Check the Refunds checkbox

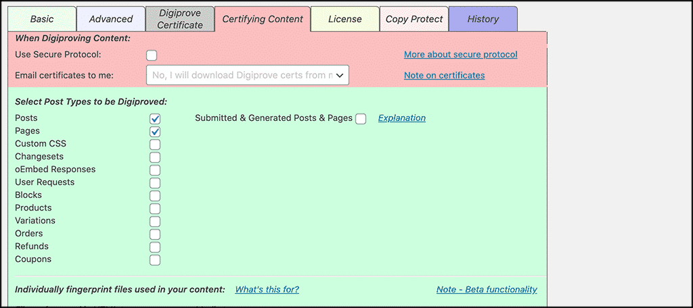click(155, 247)
